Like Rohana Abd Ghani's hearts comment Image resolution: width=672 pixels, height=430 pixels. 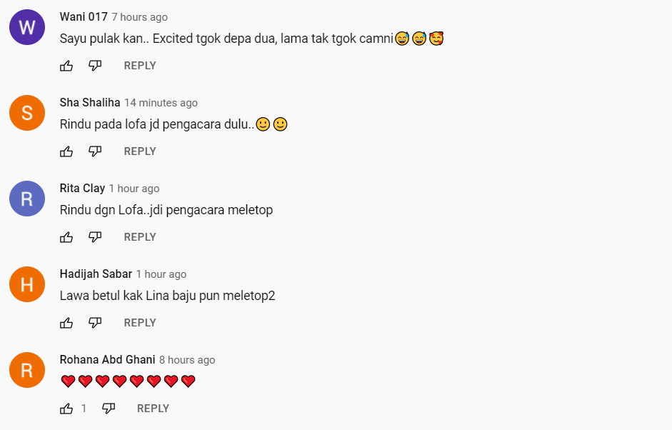(66, 409)
